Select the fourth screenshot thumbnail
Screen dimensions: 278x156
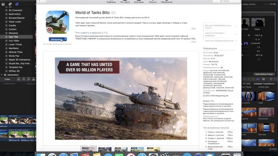[x=137, y=149]
